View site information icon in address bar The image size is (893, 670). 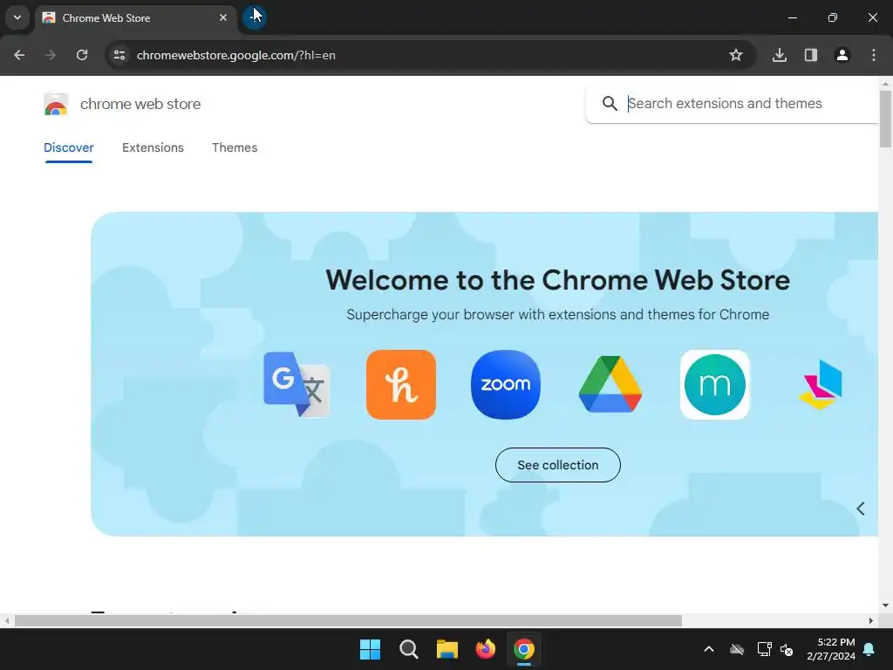(x=119, y=55)
